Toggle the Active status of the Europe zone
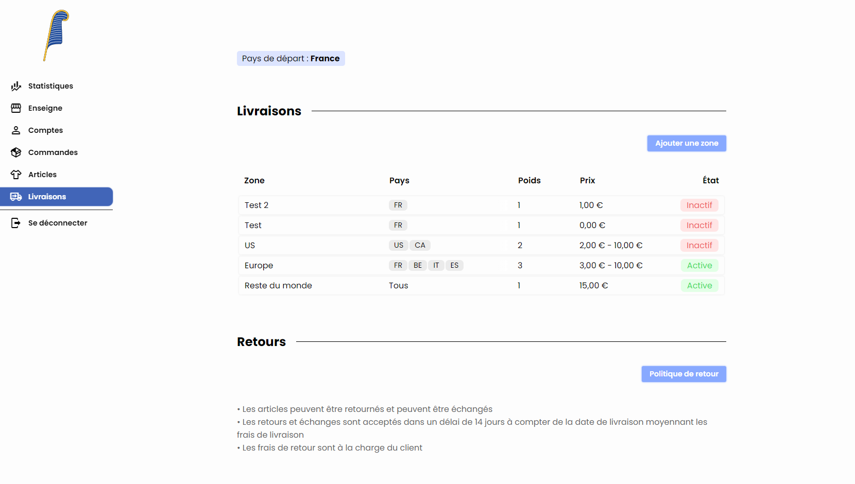The width and height of the screenshot is (855, 484). pos(699,265)
